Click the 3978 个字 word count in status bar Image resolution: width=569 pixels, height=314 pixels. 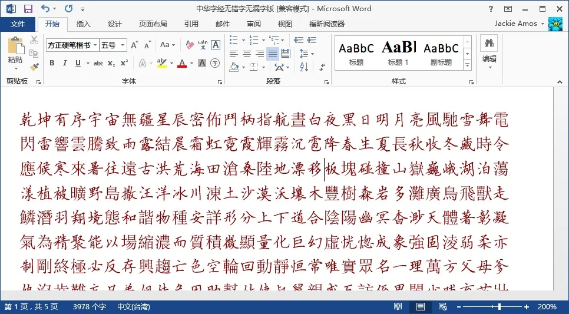click(x=89, y=307)
